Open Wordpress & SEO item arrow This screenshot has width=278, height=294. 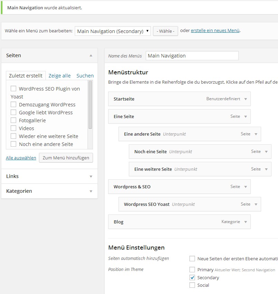pyautogui.click(x=246, y=187)
